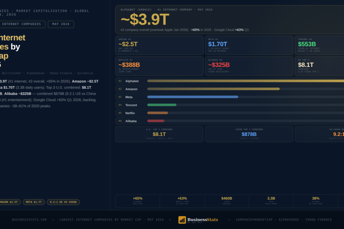Image resolution: width=344 pixels, height=229 pixels.
Task: Click the green Tencent market cap bar
Action: [162, 105]
